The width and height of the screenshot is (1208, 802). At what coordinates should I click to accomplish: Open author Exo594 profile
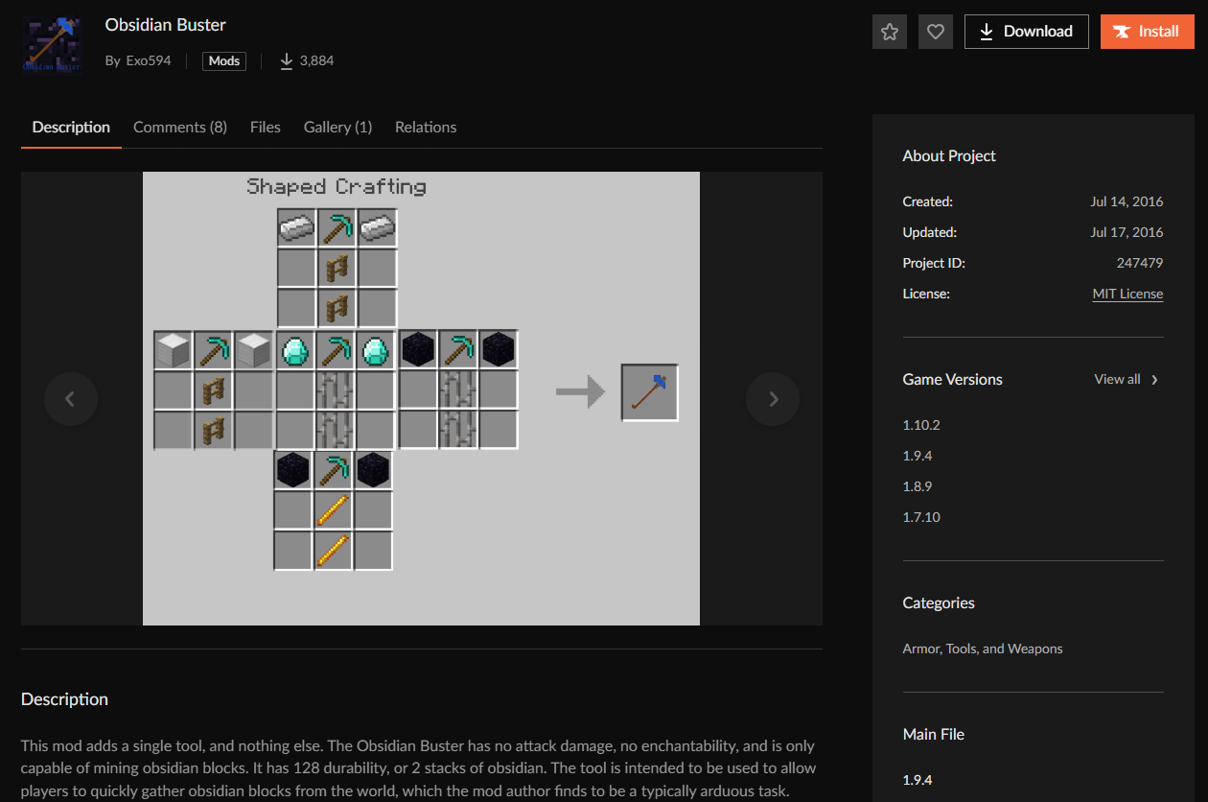coord(149,60)
